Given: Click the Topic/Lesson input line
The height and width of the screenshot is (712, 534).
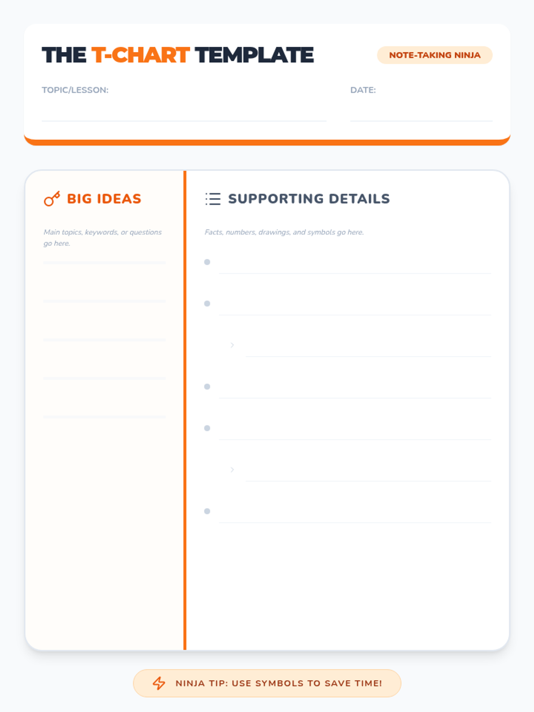Looking at the screenshot, I should tap(184, 113).
